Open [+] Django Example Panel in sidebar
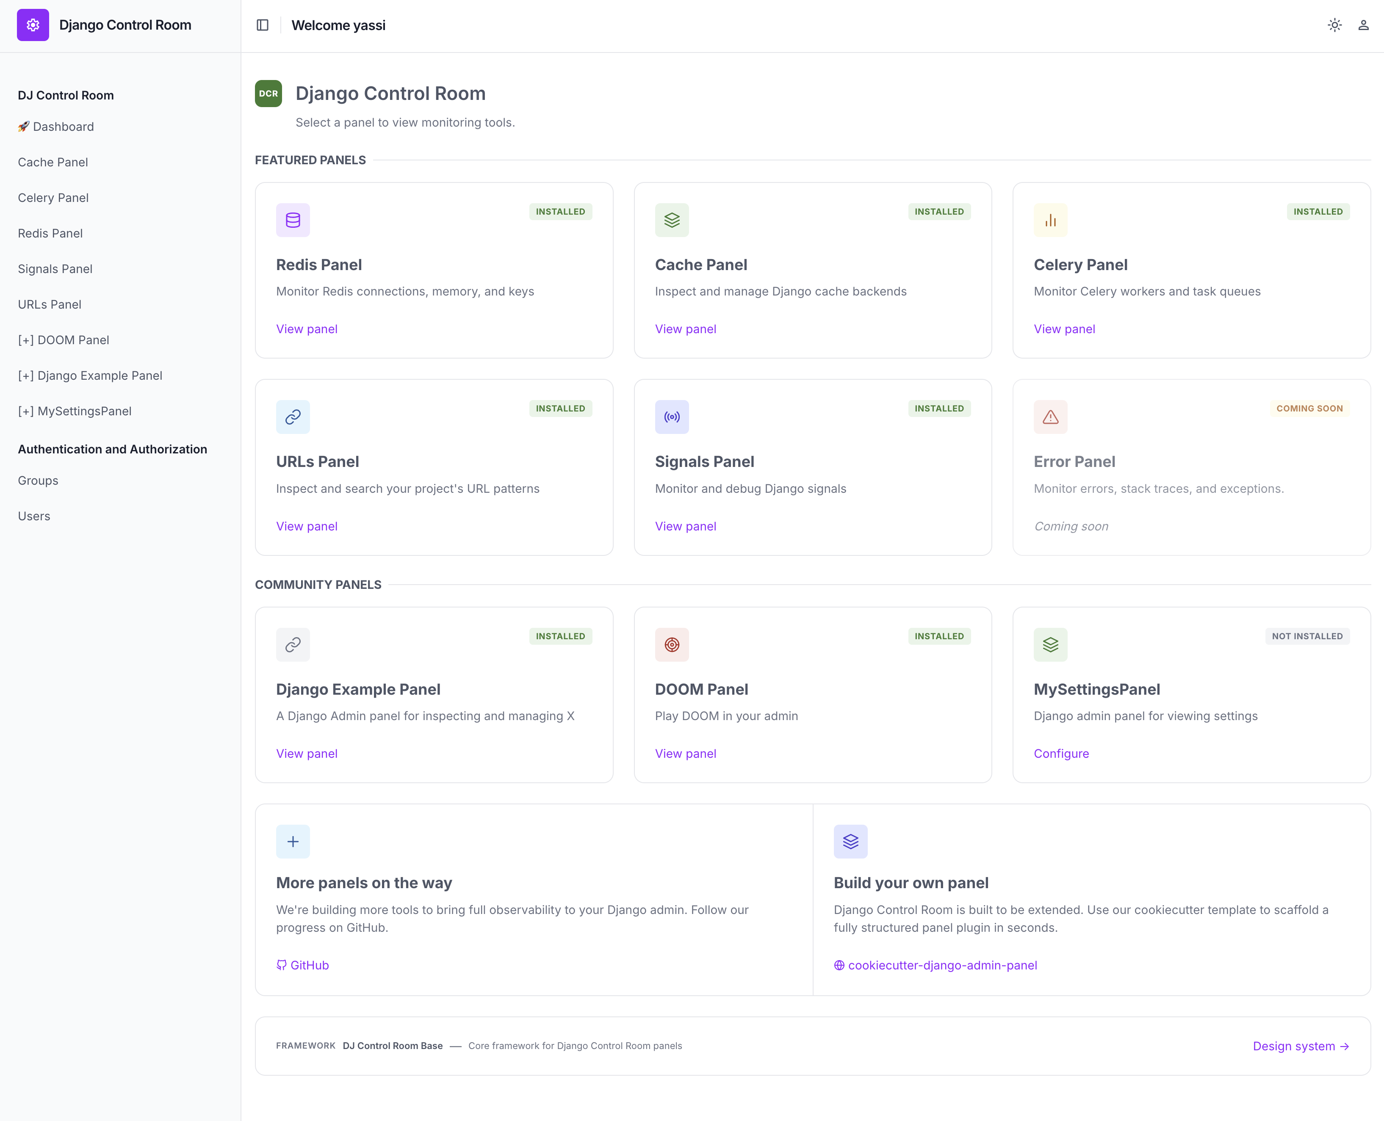This screenshot has height=1121, width=1384. [x=90, y=375]
